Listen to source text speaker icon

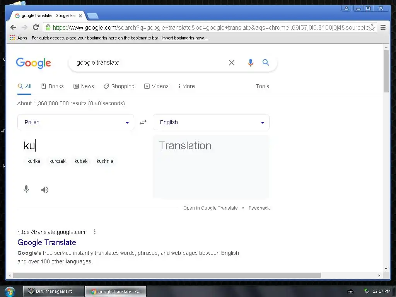(x=45, y=189)
